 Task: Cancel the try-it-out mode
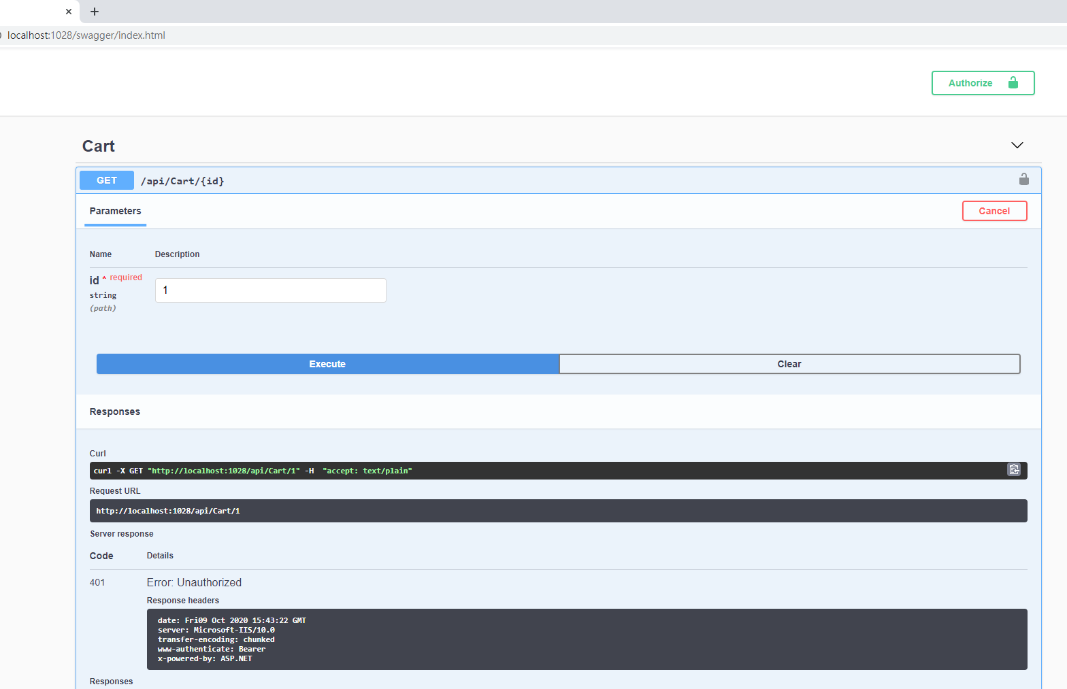(994, 211)
